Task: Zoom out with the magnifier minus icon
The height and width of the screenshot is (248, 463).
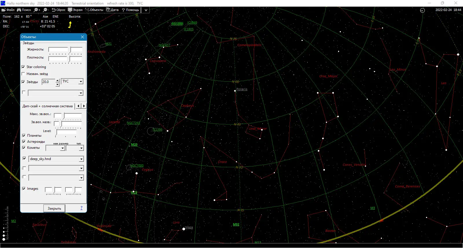Action: (46, 10)
